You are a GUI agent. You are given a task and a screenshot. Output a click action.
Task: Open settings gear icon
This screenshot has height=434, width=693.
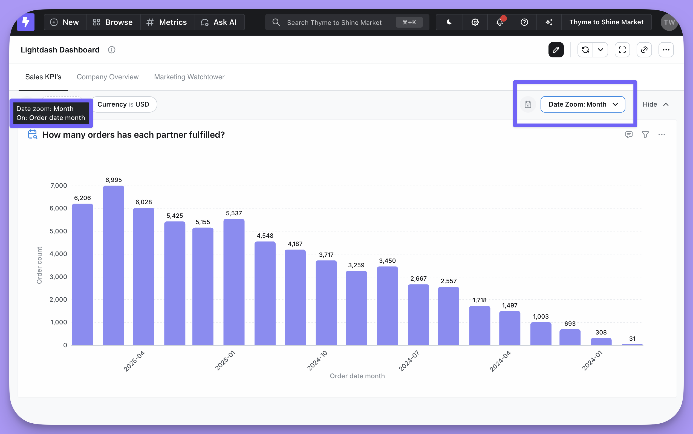click(475, 22)
